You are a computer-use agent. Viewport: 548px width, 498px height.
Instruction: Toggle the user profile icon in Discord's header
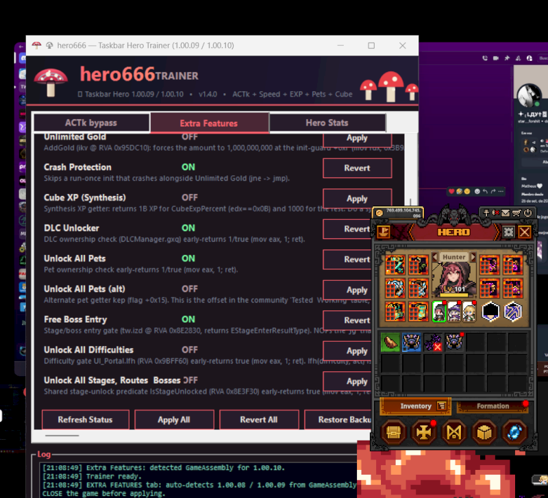click(530, 58)
